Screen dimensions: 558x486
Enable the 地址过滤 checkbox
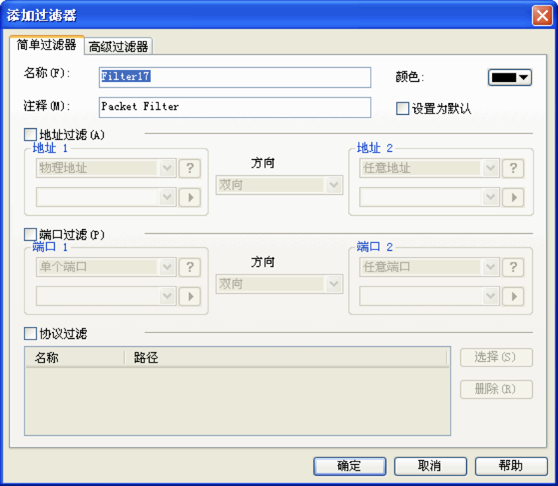[x=30, y=135]
